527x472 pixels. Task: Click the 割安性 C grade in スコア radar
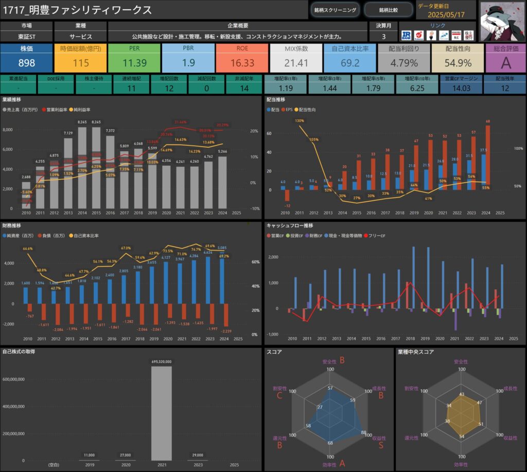pos(279,395)
